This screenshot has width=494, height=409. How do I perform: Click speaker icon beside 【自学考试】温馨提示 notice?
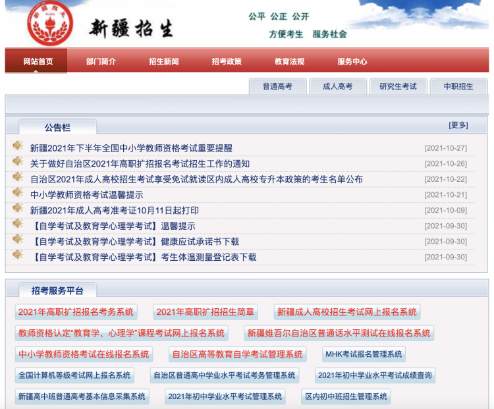pos(18,223)
